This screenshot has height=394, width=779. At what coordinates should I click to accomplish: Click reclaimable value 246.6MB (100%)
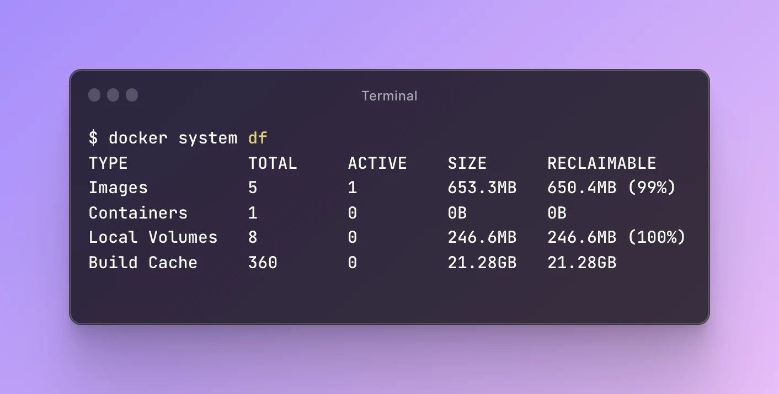[616, 238]
